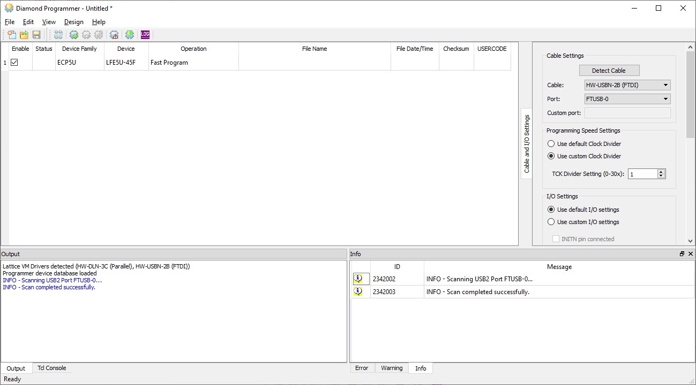Image resolution: width=696 pixels, height=385 pixels.
Task: Show the Warning messages tab
Action: click(392, 368)
